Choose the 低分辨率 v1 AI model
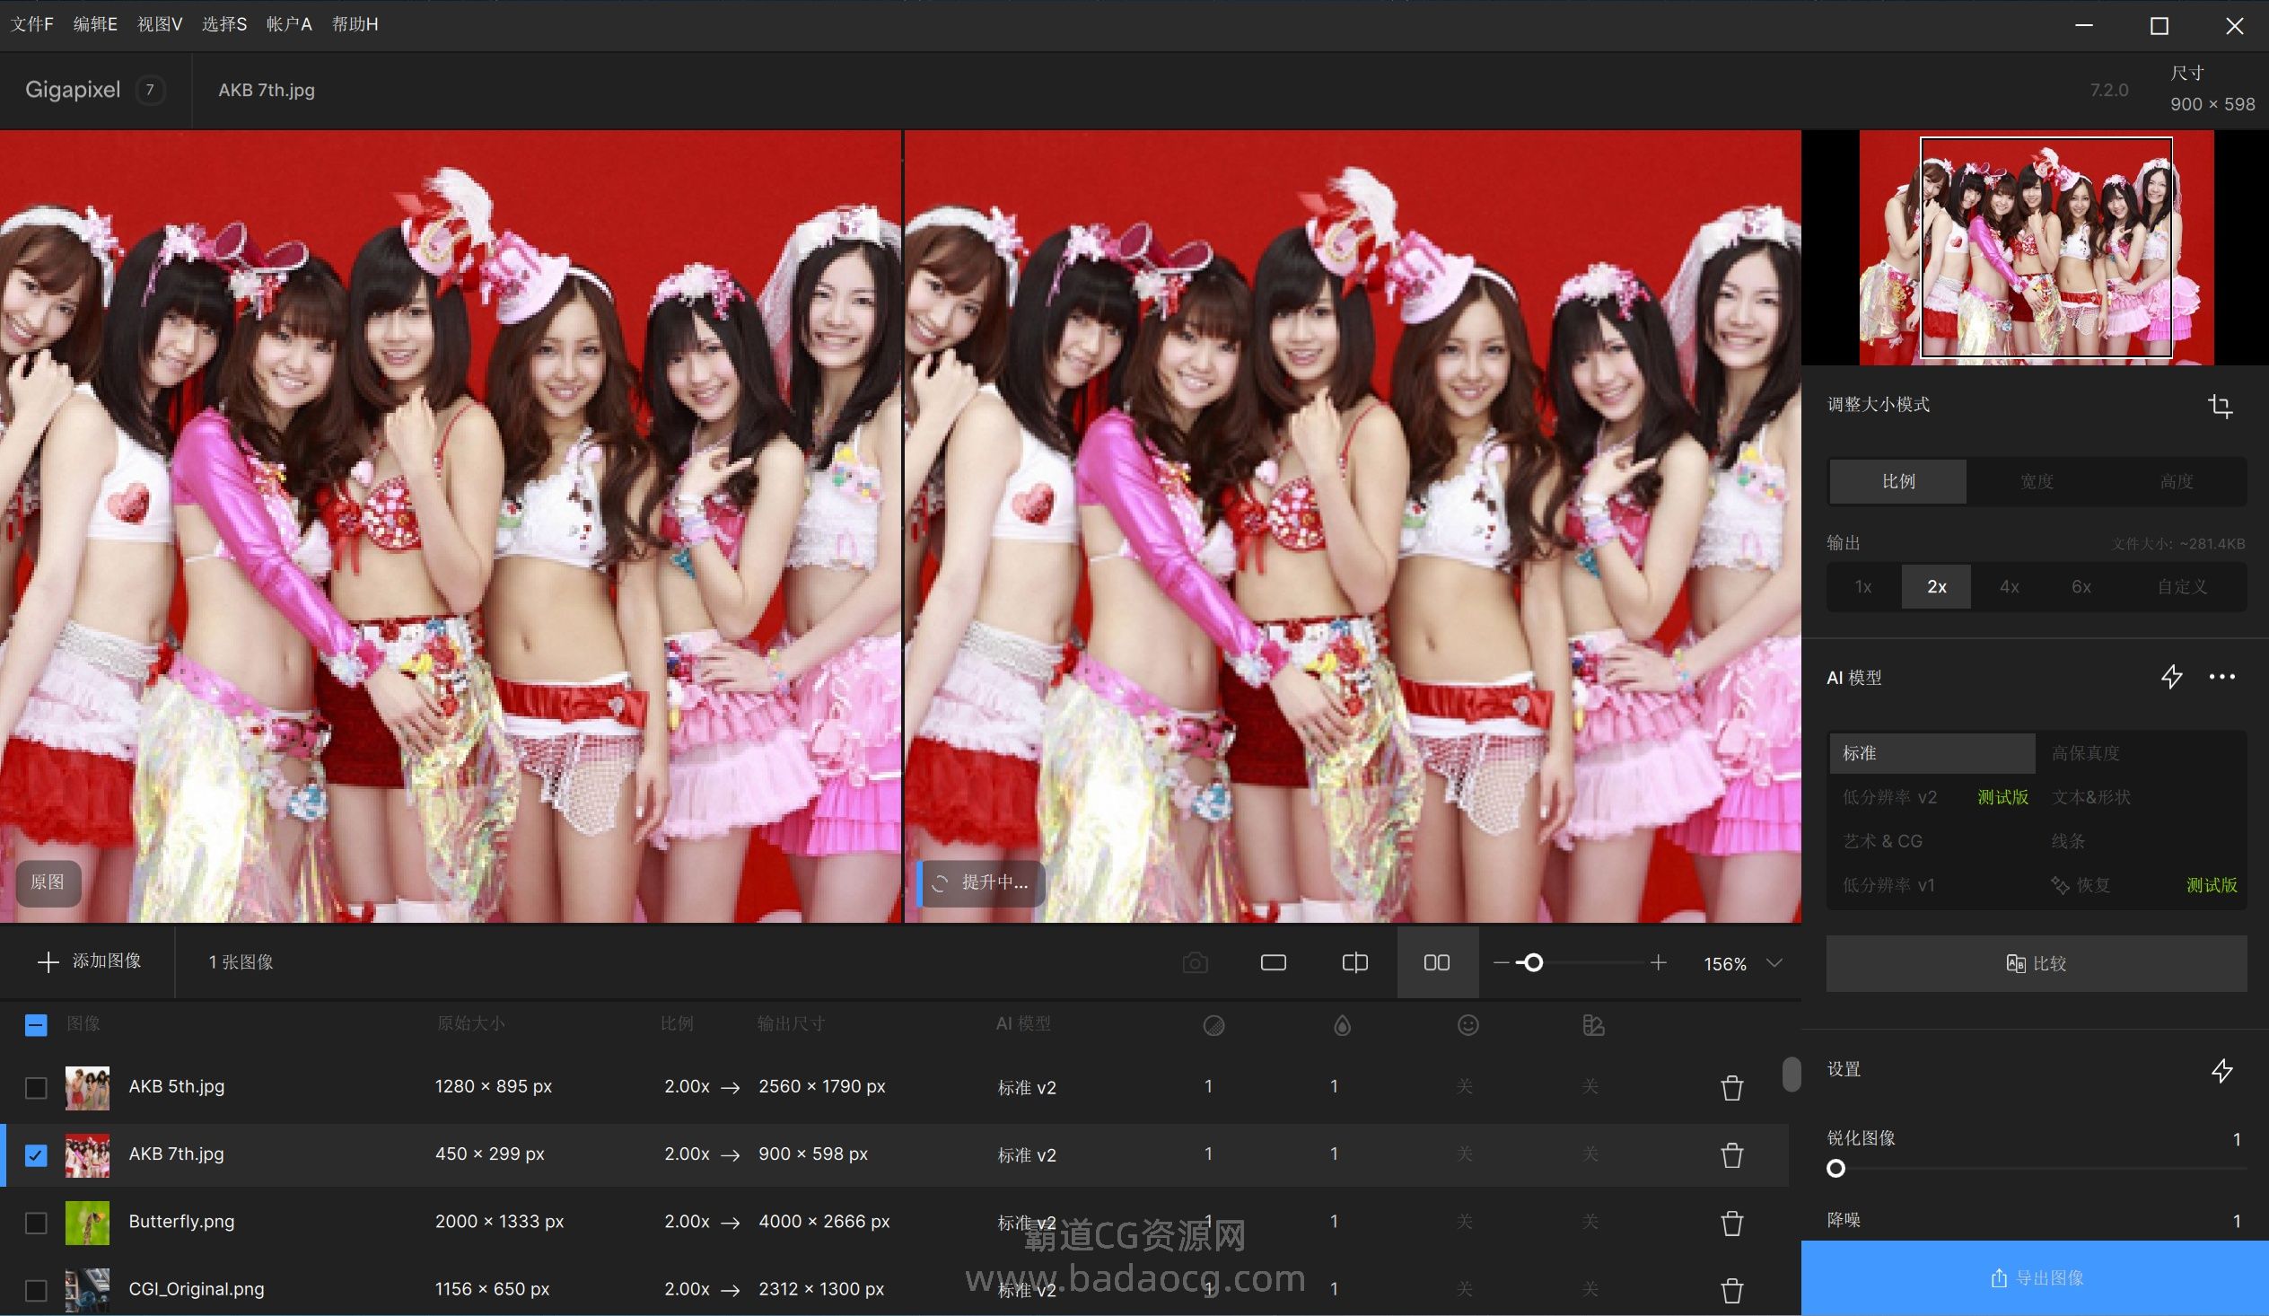This screenshot has height=1316, width=2269. (1932, 885)
